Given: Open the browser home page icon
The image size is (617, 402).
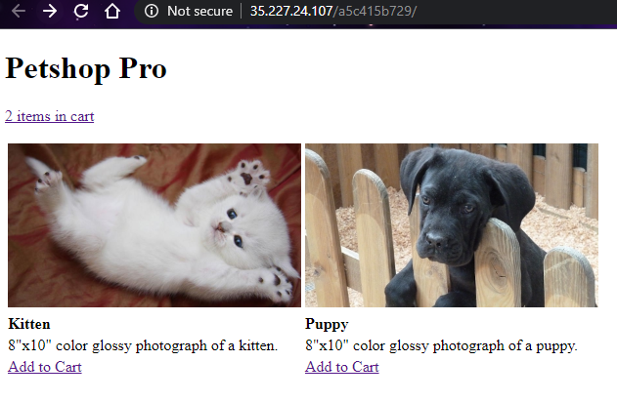Looking at the screenshot, I should coord(112,11).
